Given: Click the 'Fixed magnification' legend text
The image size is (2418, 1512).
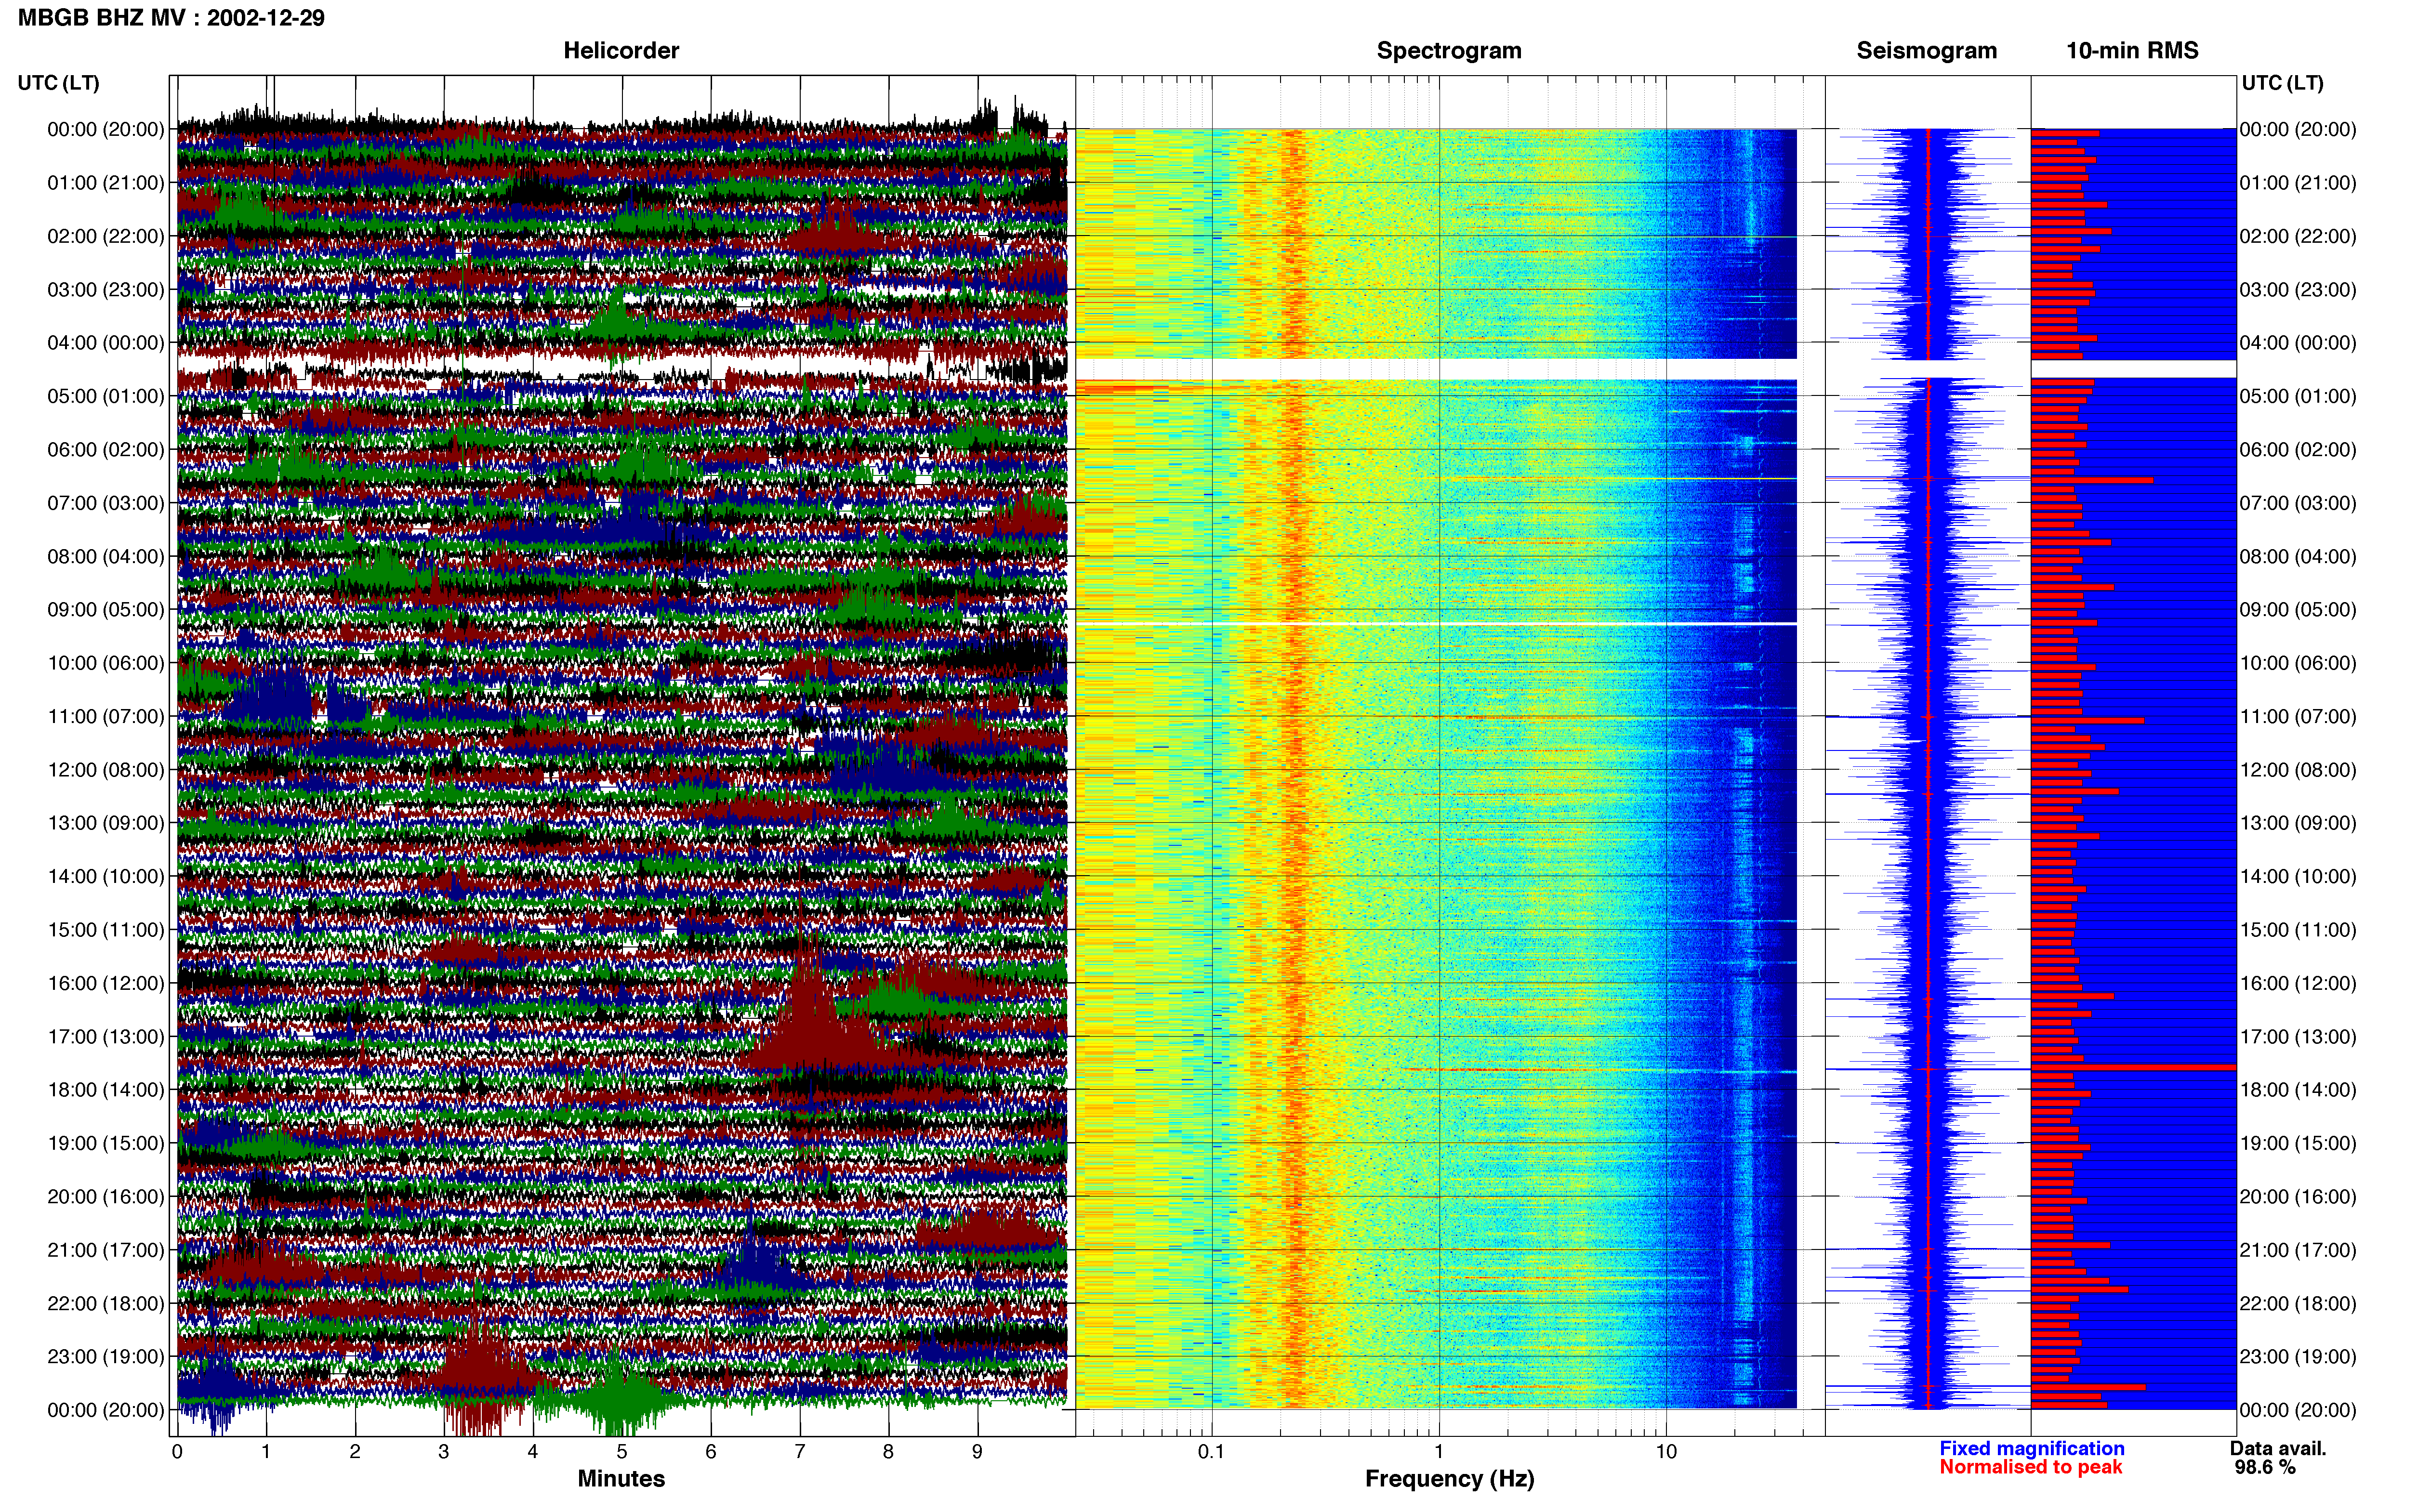Looking at the screenshot, I should pyautogui.click(x=2031, y=1448).
